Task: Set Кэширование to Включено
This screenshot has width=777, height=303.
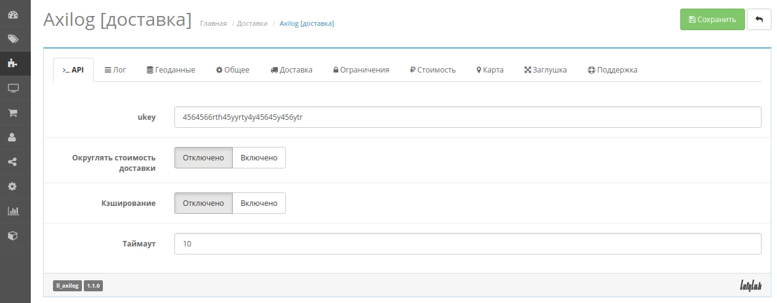Action: click(259, 203)
